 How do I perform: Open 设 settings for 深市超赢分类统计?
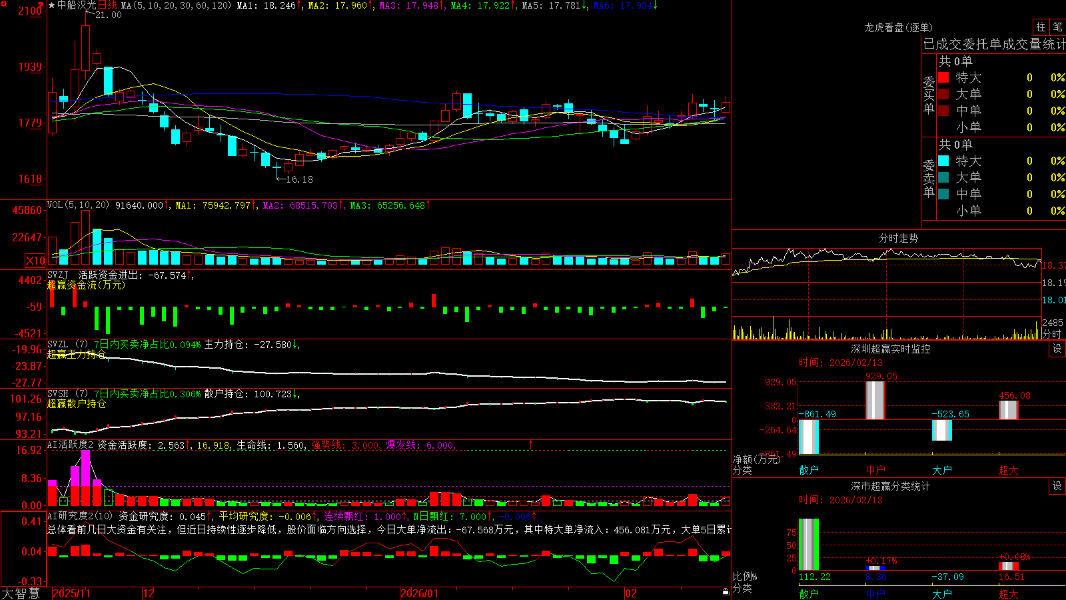[x=1057, y=486]
